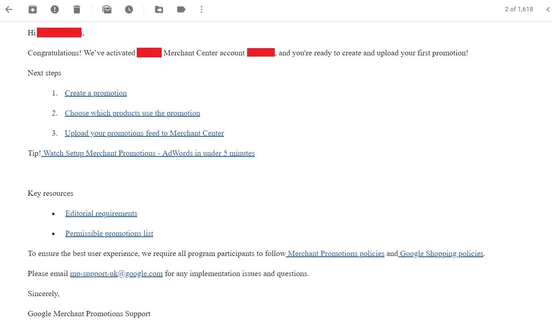The width and height of the screenshot is (552, 325).
Task: Open the Editorial requirements link
Action: 101,213
